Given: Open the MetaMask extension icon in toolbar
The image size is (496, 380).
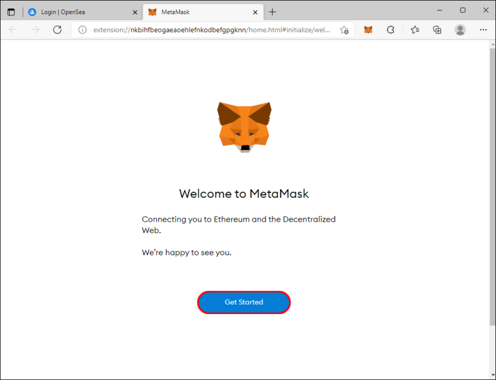Looking at the screenshot, I should coord(368,30).
